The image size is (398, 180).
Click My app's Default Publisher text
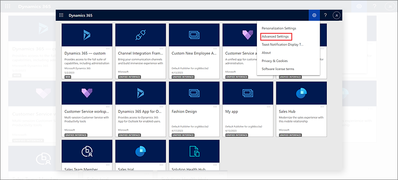pyautogui.click(x=244, y=127)
